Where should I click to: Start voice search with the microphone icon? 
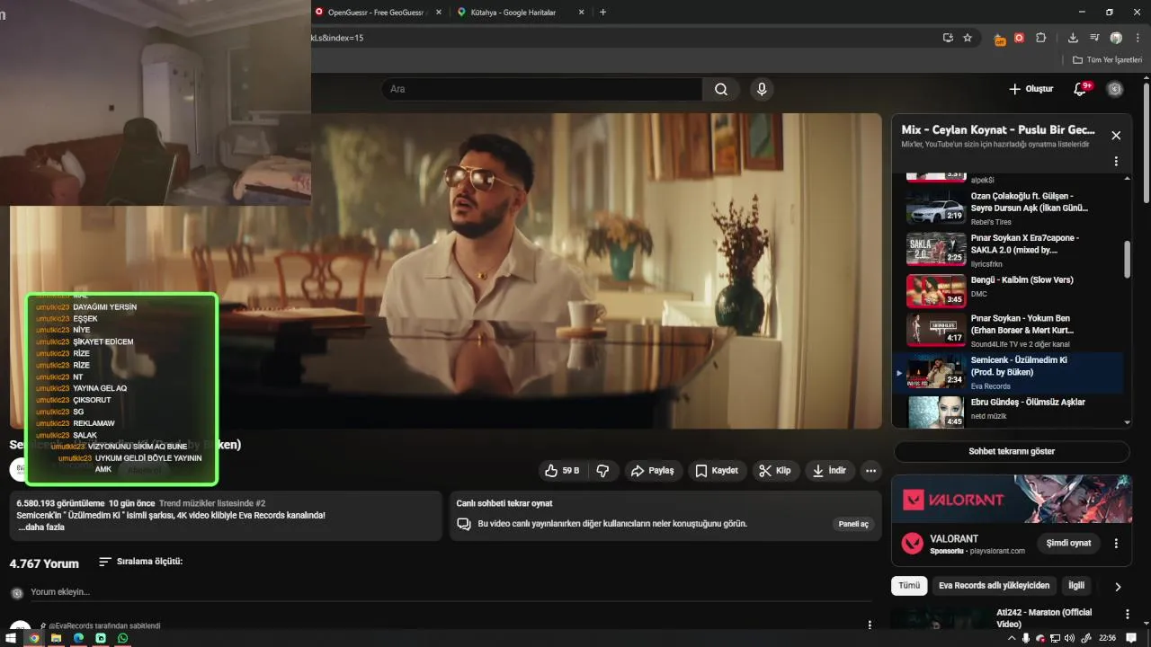762,89
